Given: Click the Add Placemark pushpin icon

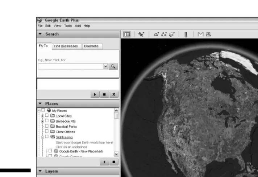Looking at the screenshot, I should click(x=141, y=34).
